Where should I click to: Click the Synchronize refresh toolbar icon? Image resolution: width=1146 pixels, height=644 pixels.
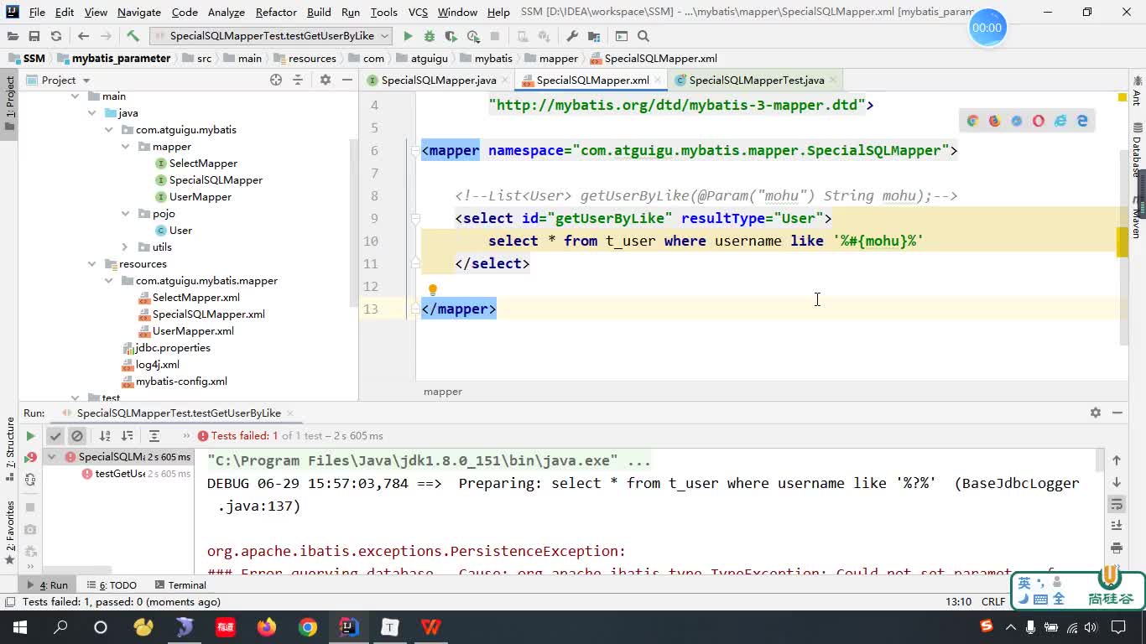pyautogui.click(x=56, y=36)
